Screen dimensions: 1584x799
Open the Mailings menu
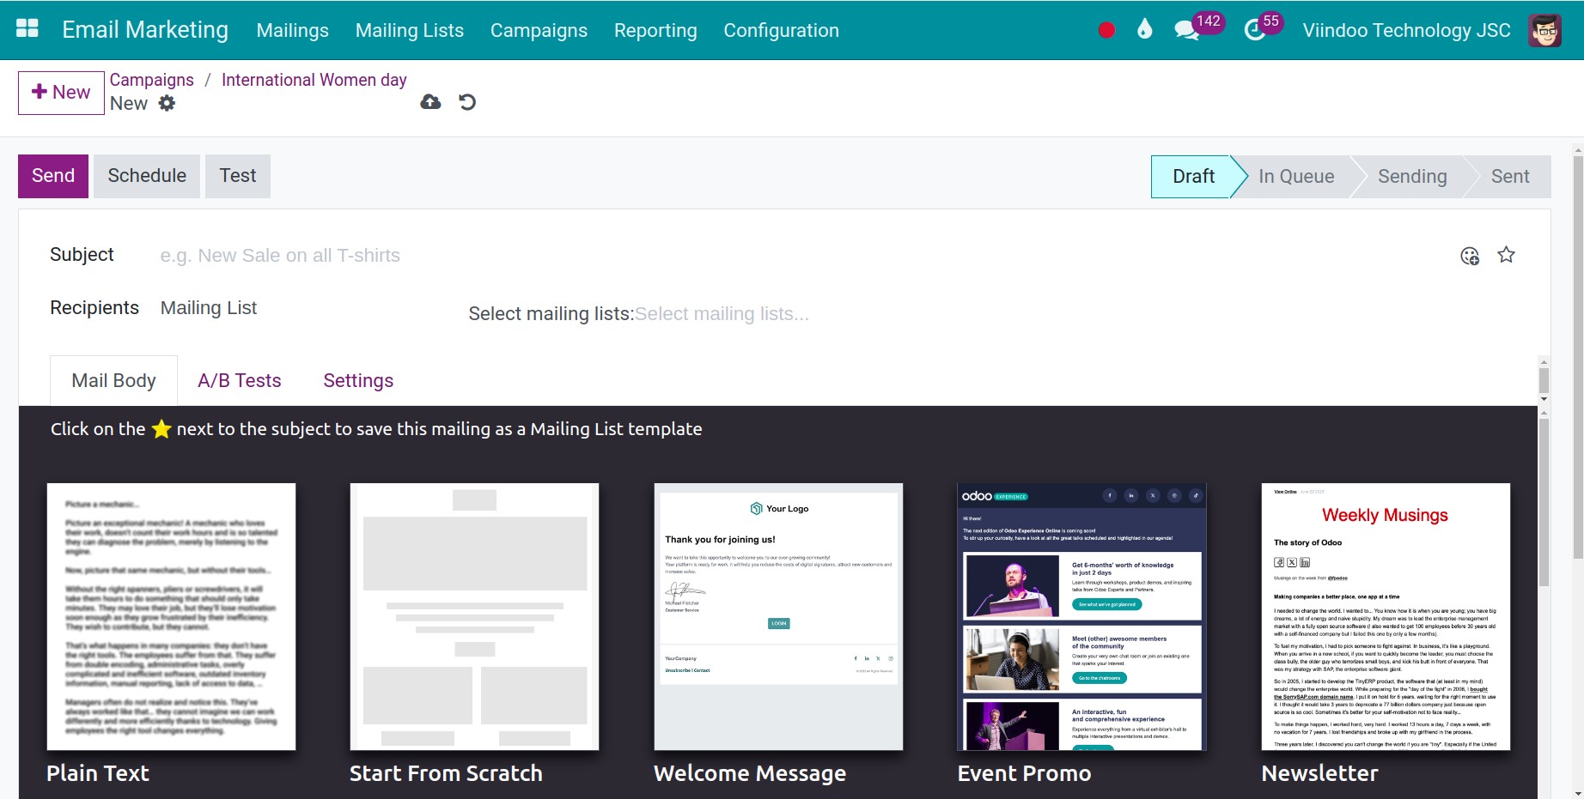click(293, 30)
